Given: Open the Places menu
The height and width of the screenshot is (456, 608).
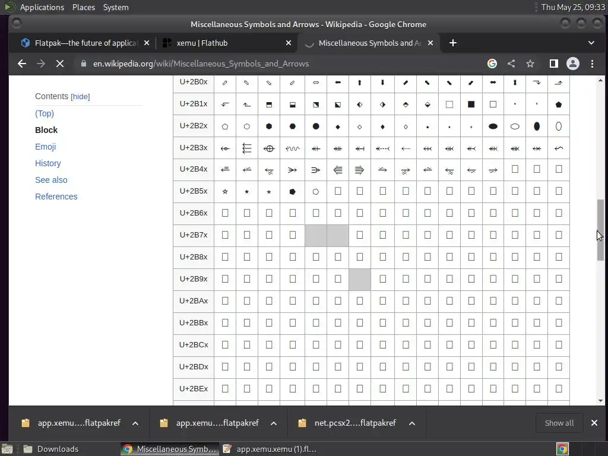Looking at the screenshot, I should coord(83,7).
